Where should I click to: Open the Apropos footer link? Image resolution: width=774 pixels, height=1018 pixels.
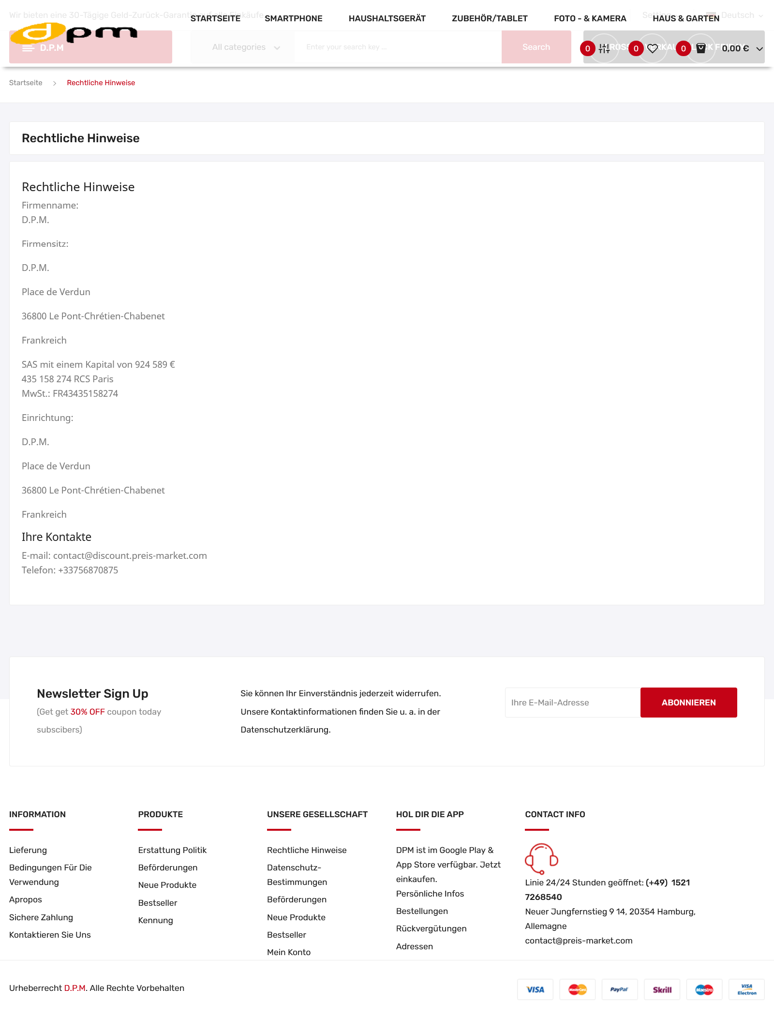click(x=26, y=899)
